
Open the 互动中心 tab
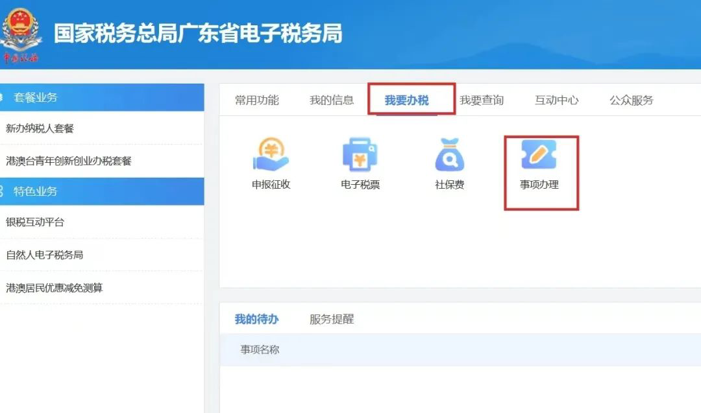pos(556,100)
